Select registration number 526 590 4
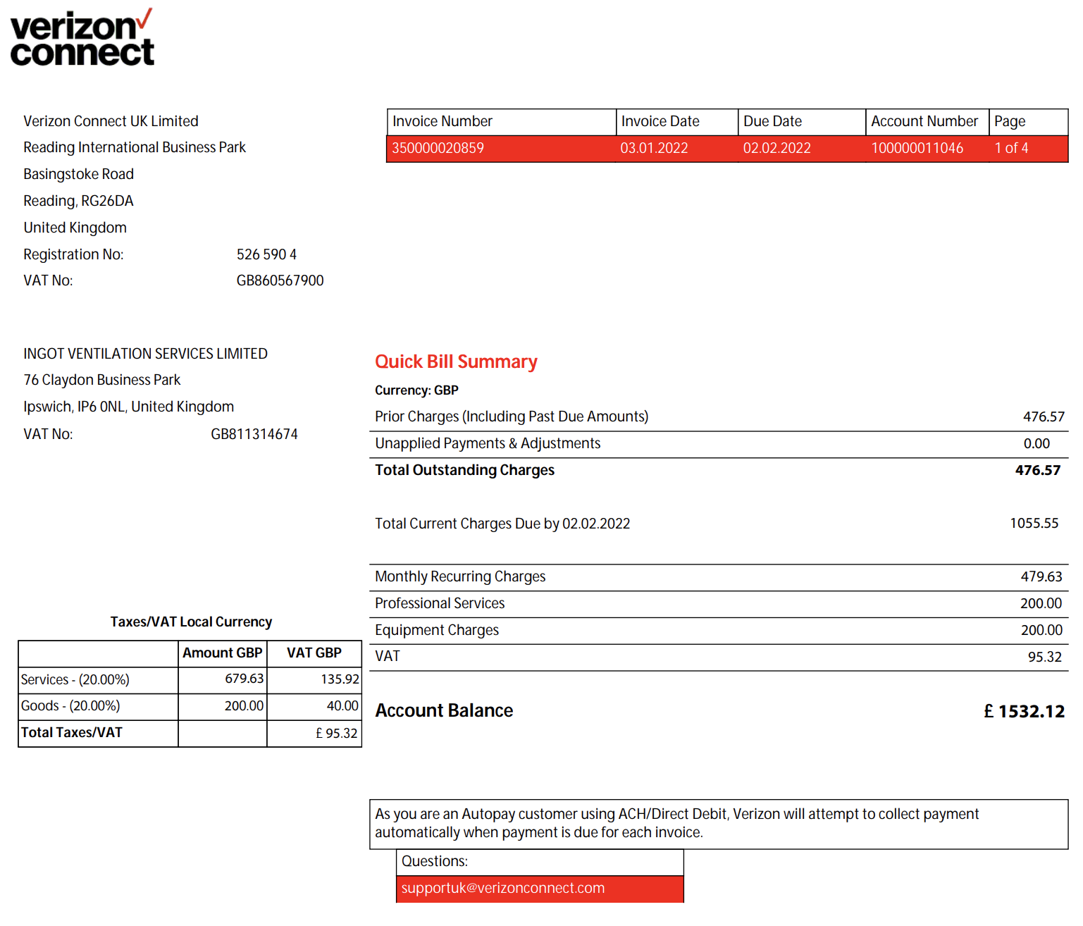1083x926 pixels. (266, 254)
